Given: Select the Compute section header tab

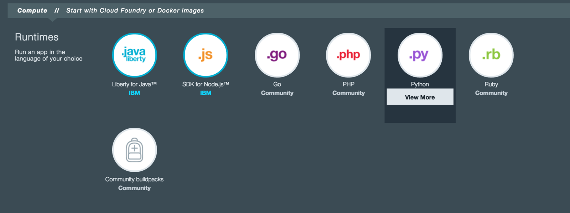Looking at the screenshot, I should click(x=32, y=11).
